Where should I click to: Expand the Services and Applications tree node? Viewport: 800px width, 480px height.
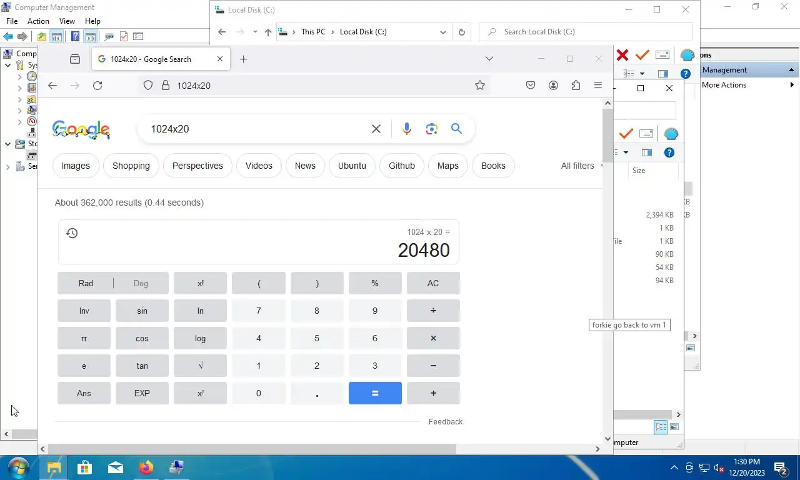point(7,167)
